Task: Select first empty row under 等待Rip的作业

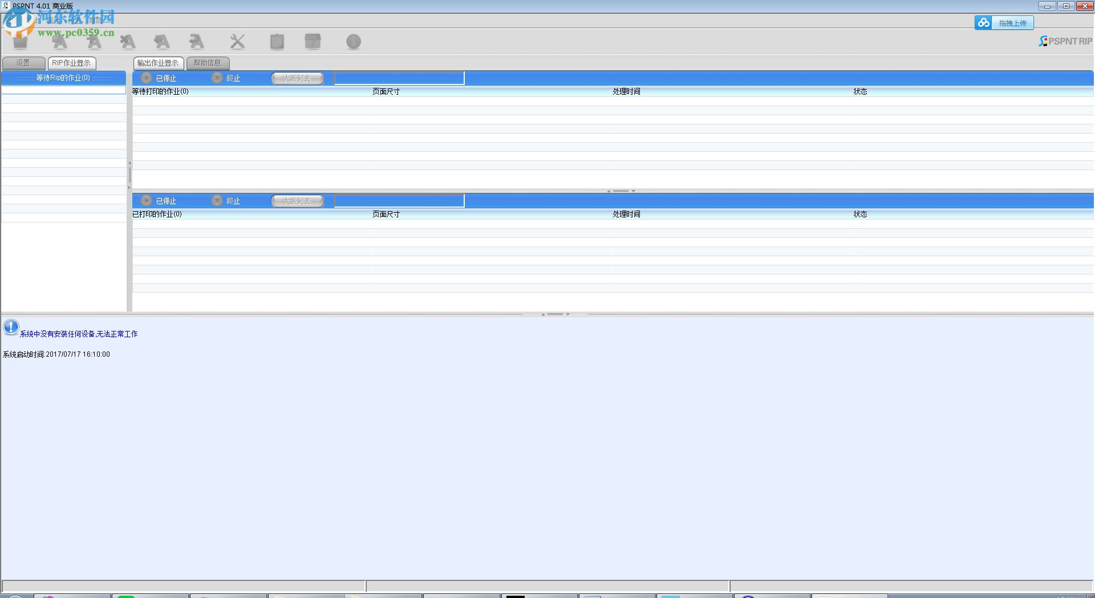Action: pos(63,90)
